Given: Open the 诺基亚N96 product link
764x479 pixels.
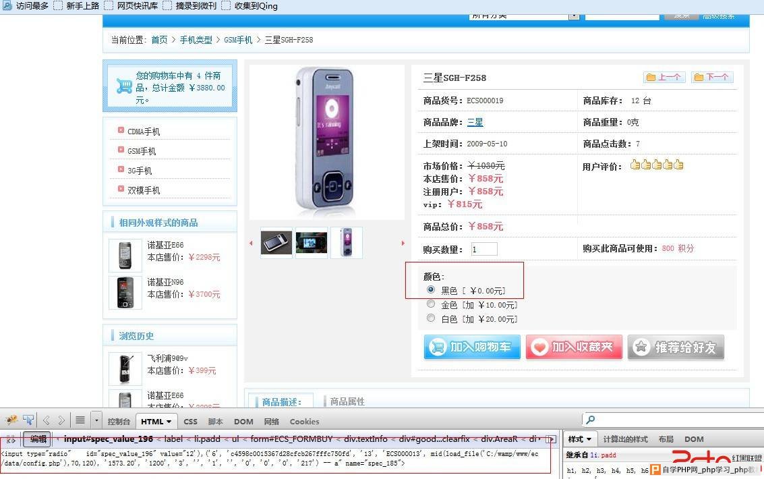Looking at the screenshot, I should [x=165, y=282].
